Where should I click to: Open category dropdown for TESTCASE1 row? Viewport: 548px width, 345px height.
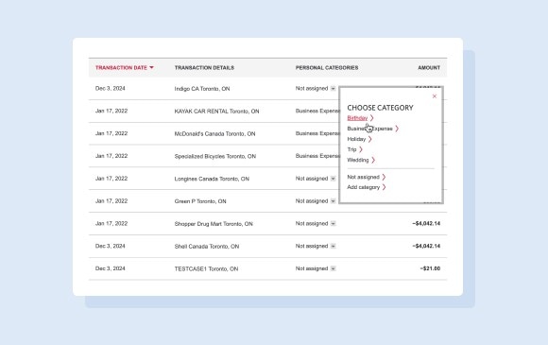tap(333, 268)
